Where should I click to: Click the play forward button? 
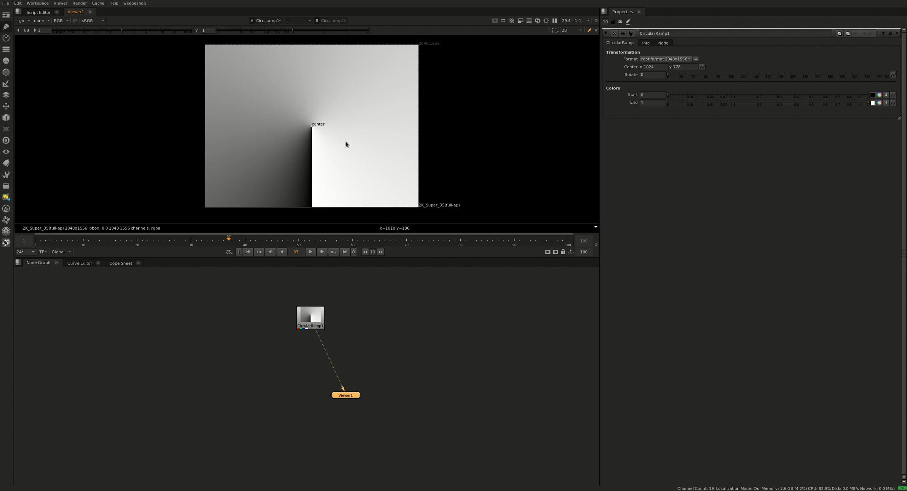click(x=310, y=252)
